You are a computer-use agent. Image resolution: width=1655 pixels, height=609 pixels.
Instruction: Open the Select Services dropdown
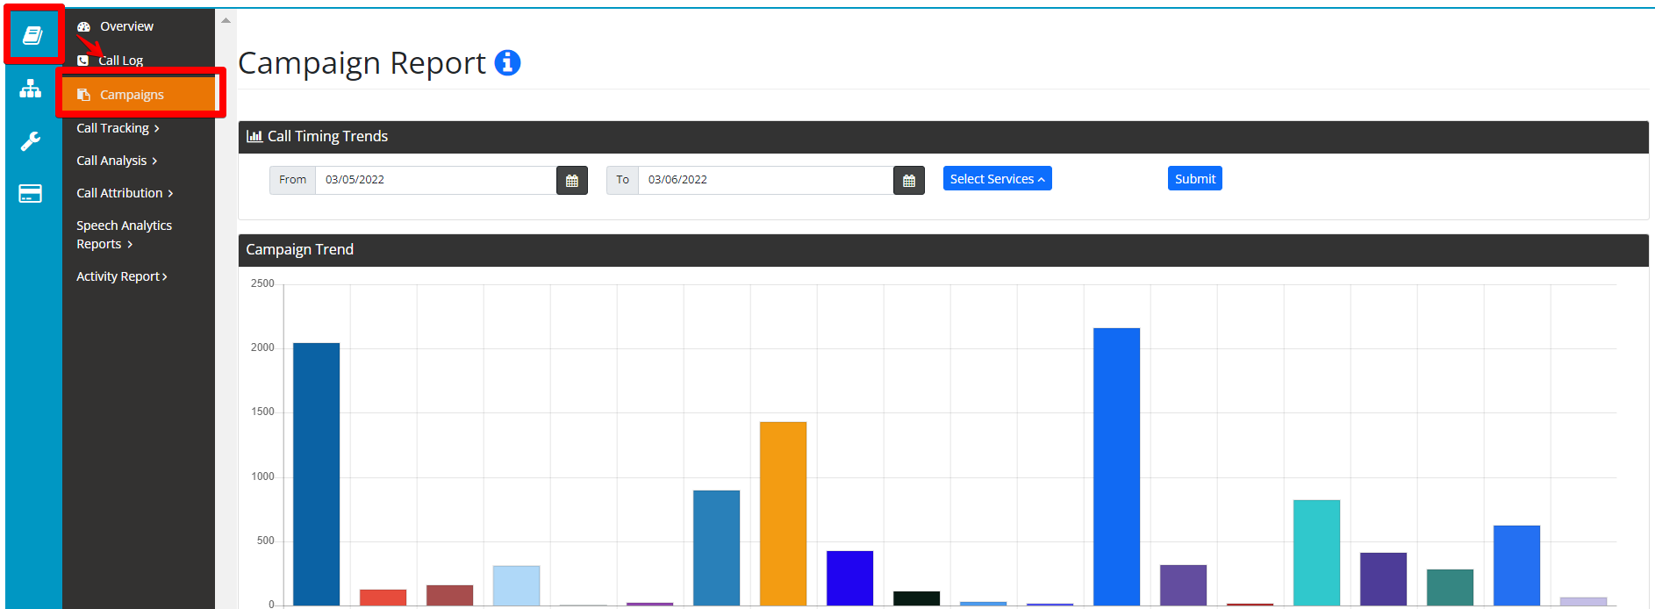[x=998, y=178]
